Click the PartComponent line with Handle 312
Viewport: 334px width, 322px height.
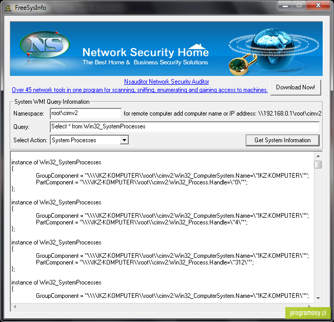tap(145, 262)
